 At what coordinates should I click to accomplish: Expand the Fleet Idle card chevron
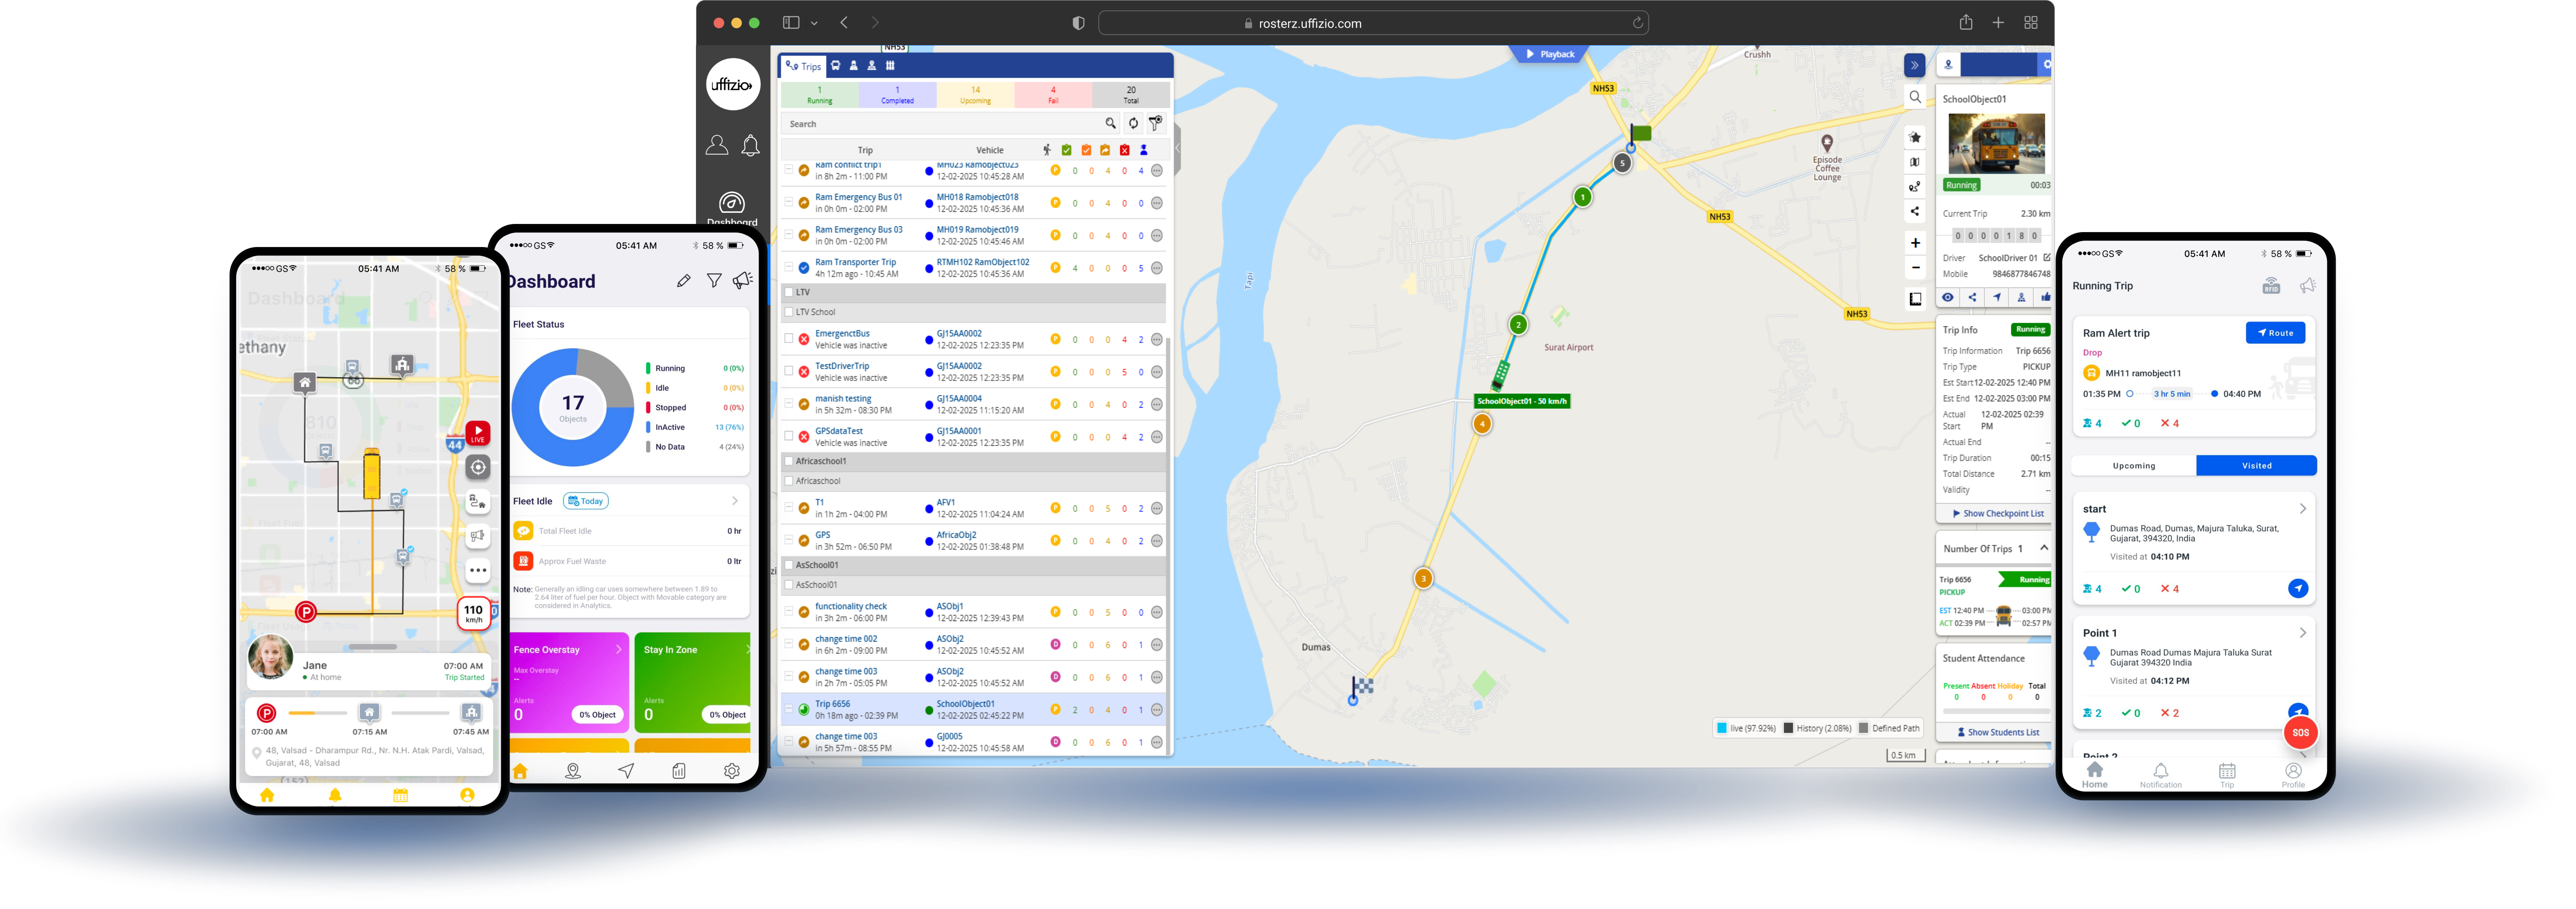click(735, 501)
